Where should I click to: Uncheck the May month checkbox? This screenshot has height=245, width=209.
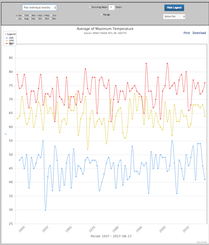point(44,15)
